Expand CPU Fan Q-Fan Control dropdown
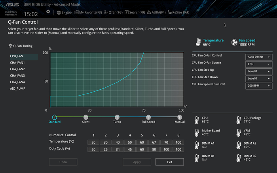Image resolution: width=277 pixels, height=173 pixels. [259, 57]
